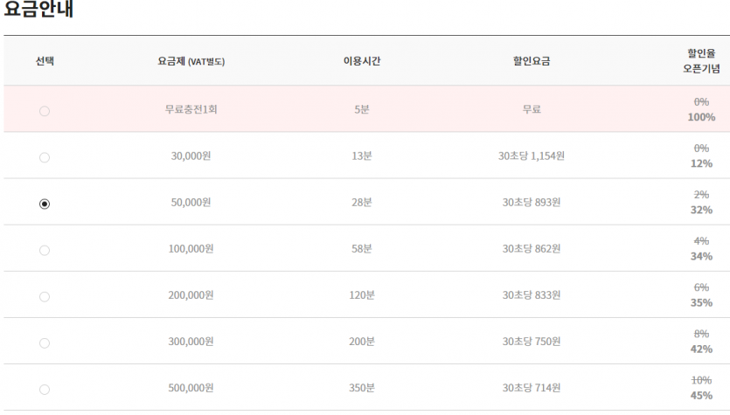Screen dimensions: 730x415
Task: Click the 120분 usage time cell
Action: (362, 295)
